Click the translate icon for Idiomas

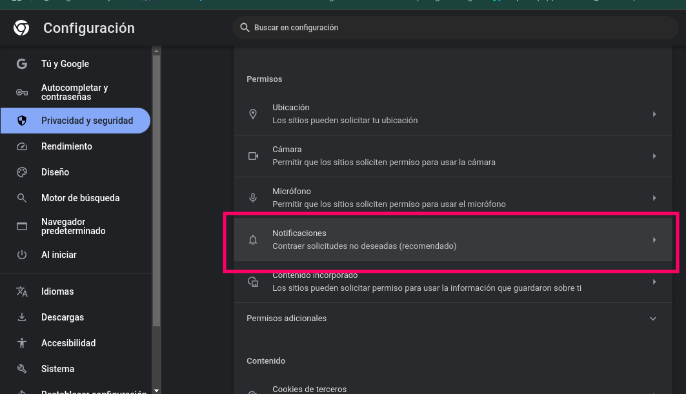22,291
